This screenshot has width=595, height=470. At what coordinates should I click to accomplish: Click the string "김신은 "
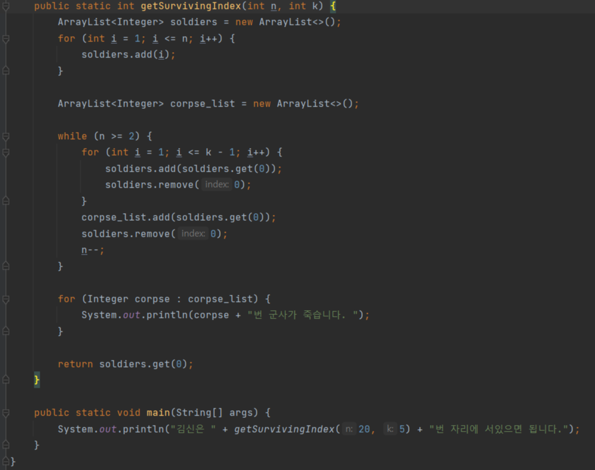coord(193,429)
